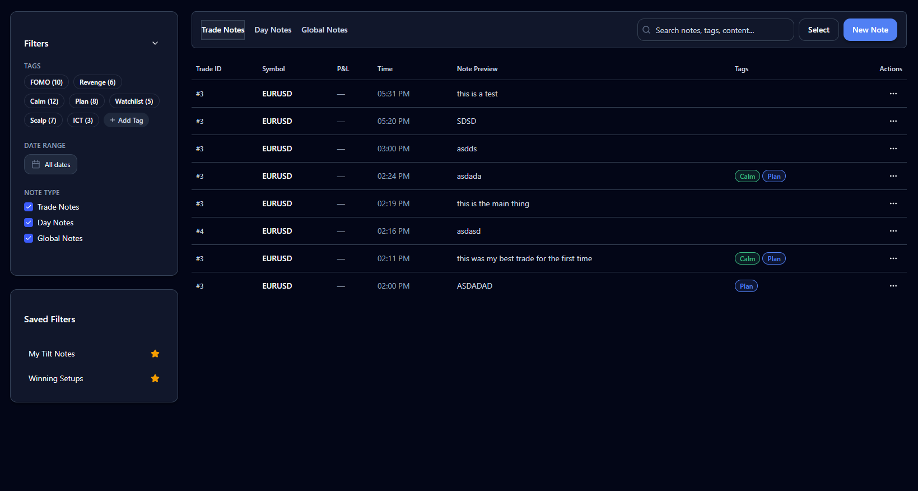The height and width of the screenshot is (491, 918).
Task: Click Calm tag on asdada row
Action: pos(747,176)
